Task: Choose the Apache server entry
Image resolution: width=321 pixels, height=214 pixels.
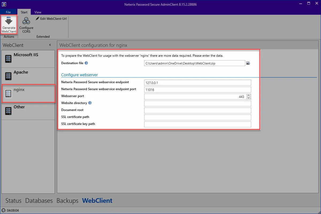Action: click(28, 76)
